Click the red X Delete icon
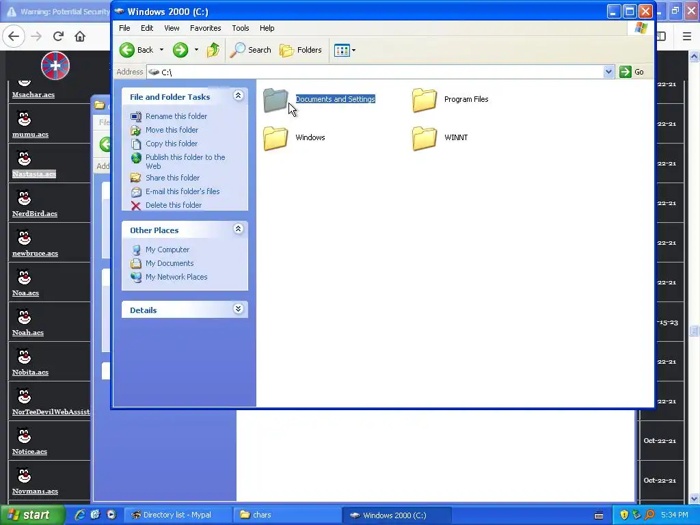This screenshot has width=700, height=525. [136, 205]
